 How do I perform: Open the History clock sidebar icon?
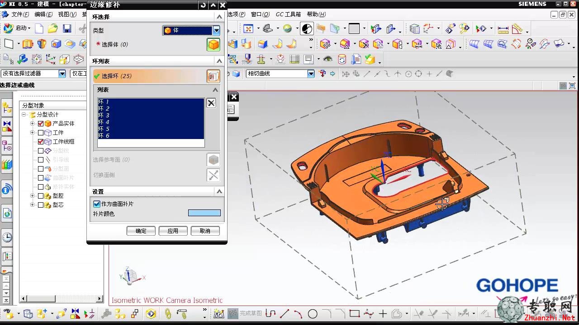click(x=7, y=237)
